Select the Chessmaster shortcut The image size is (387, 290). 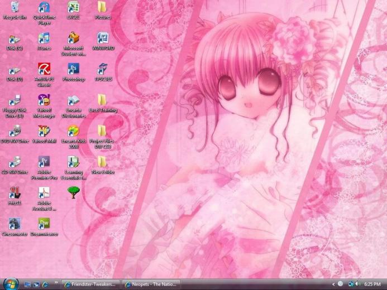15,227
